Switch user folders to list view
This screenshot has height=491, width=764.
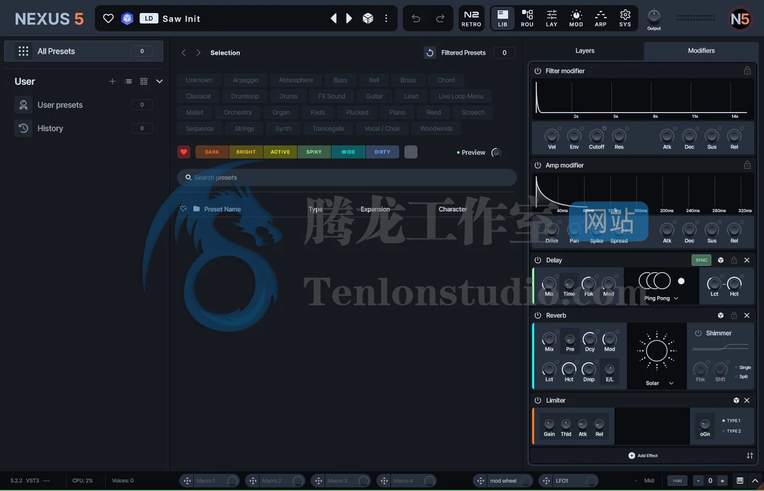click(128, 81)
